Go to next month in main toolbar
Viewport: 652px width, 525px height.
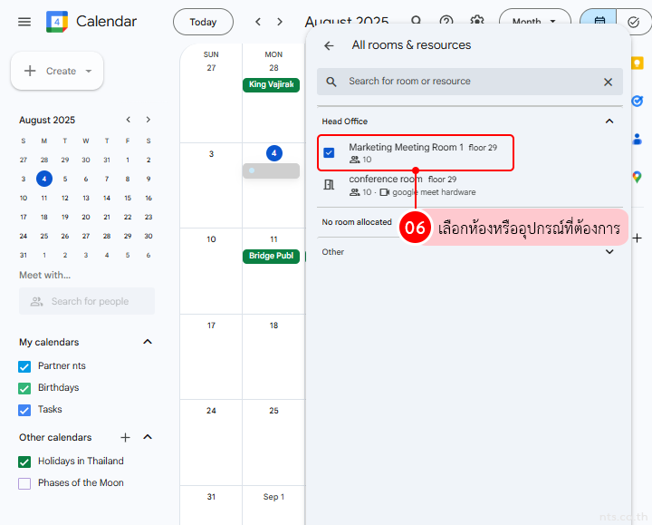point(280,22)
